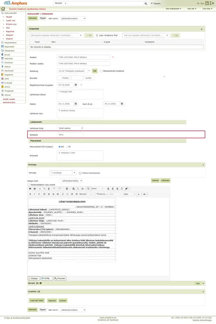Image resolution: width=216 pixels, height=324 pixels.
Task: Open calendar picker for Registreerimise kuupäev
Action: pyautogui.click(x=76, y=85)
